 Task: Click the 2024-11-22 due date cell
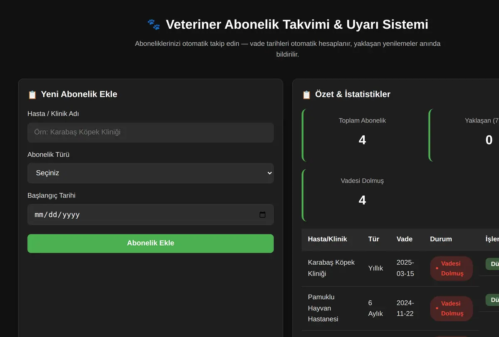(x=407, y=308)
